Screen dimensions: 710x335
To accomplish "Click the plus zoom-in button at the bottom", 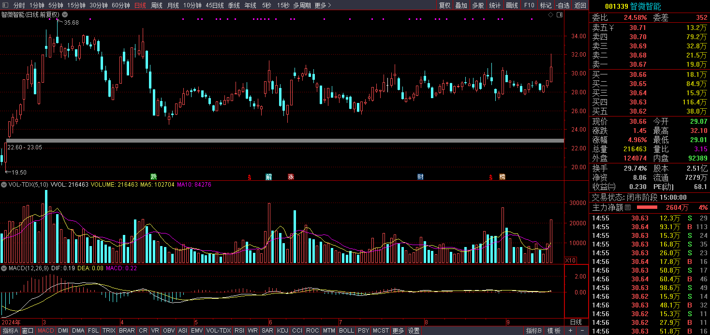I will [571, 331].
